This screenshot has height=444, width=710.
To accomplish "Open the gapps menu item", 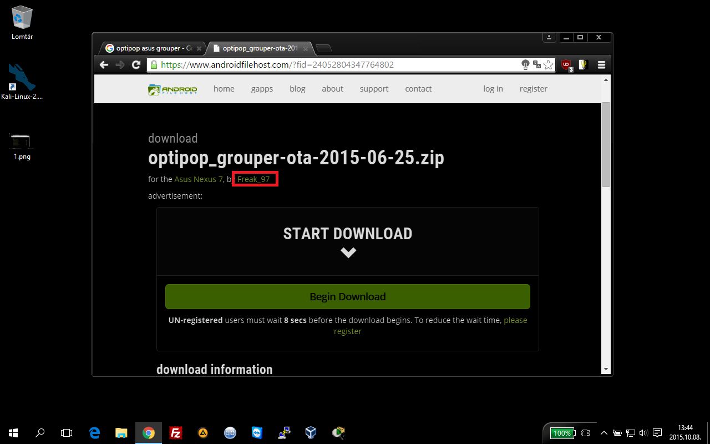I will (262, 89).
